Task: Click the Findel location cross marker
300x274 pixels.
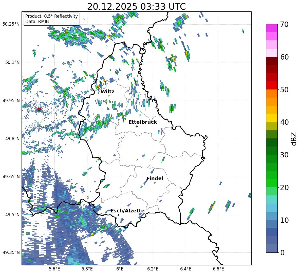Action: (155, 183)
